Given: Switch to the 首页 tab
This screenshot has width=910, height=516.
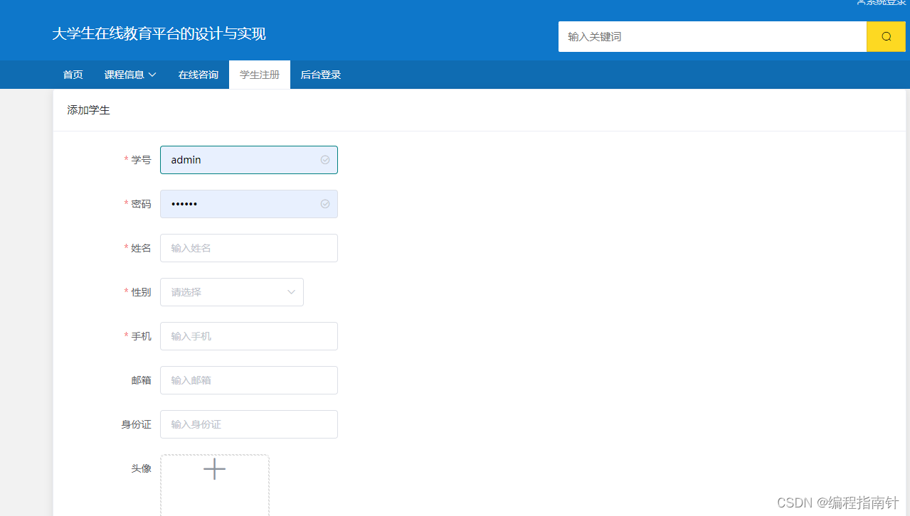Looking at the screenshot, I should 72,74.
